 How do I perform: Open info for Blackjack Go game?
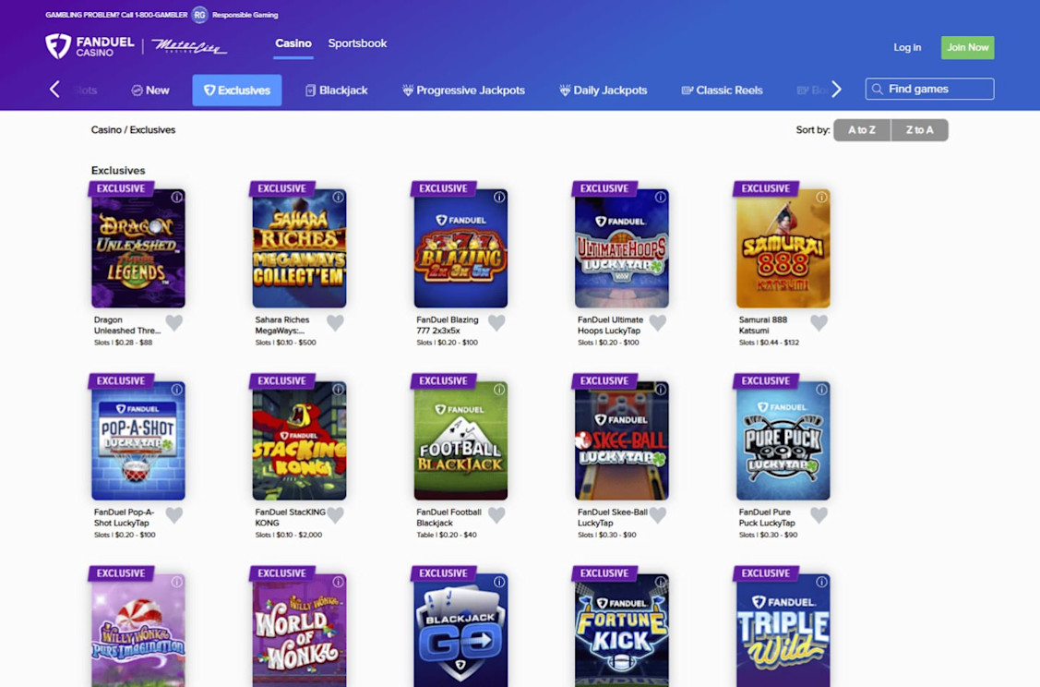tap(498, 582)
